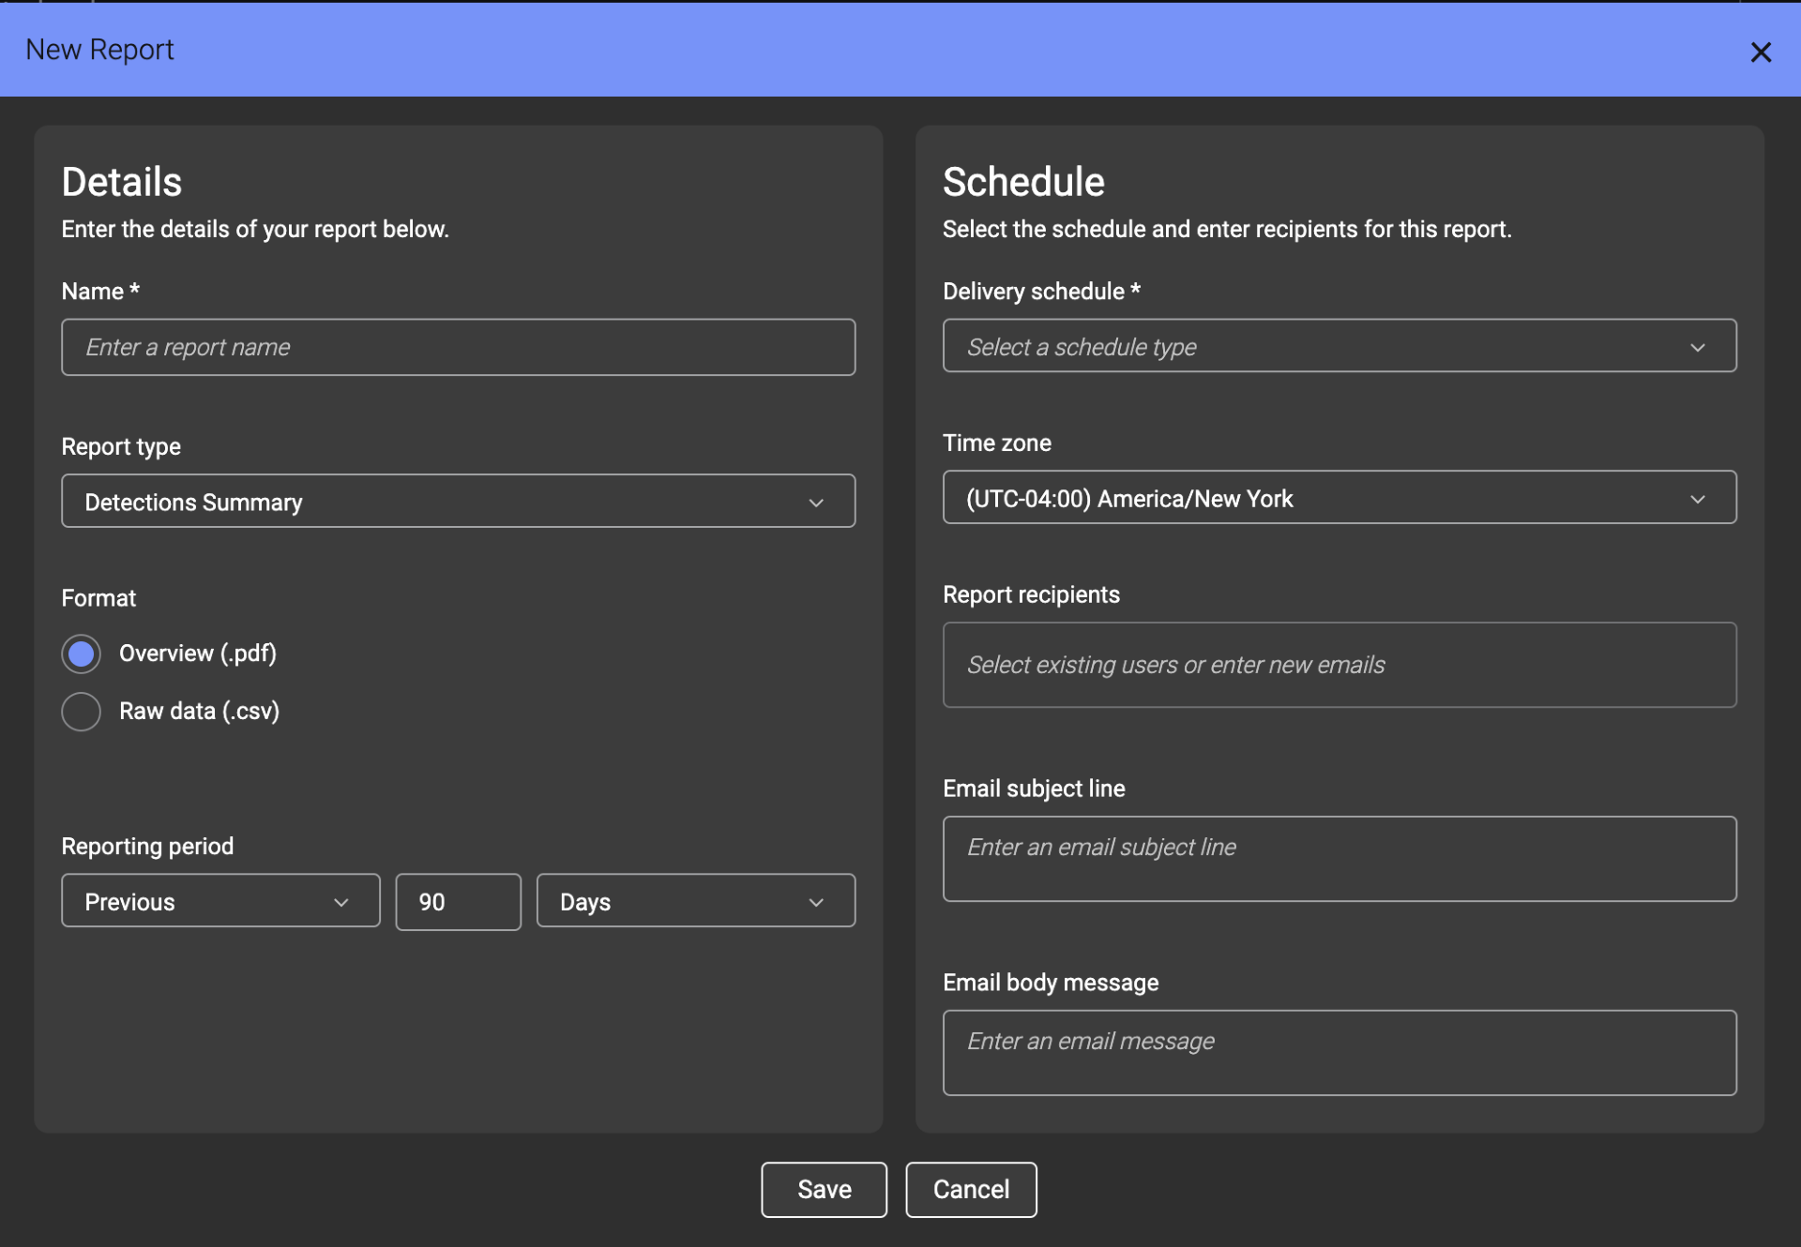Click the Report type chevron arrow
Image resolution: width=1801 pixels, height=1247 pixels.
coord(816,503)
